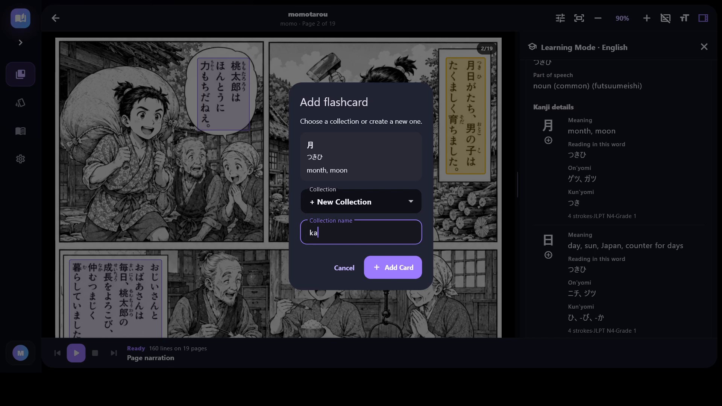Image resolution: width=722 pixels, height=406 pixels.
Task: Click the 'noun (common) (futsuumeishi)' text
Action: click(587, 86)
